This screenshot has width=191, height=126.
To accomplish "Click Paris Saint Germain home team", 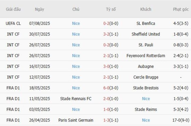I will (x=76, y=120).
